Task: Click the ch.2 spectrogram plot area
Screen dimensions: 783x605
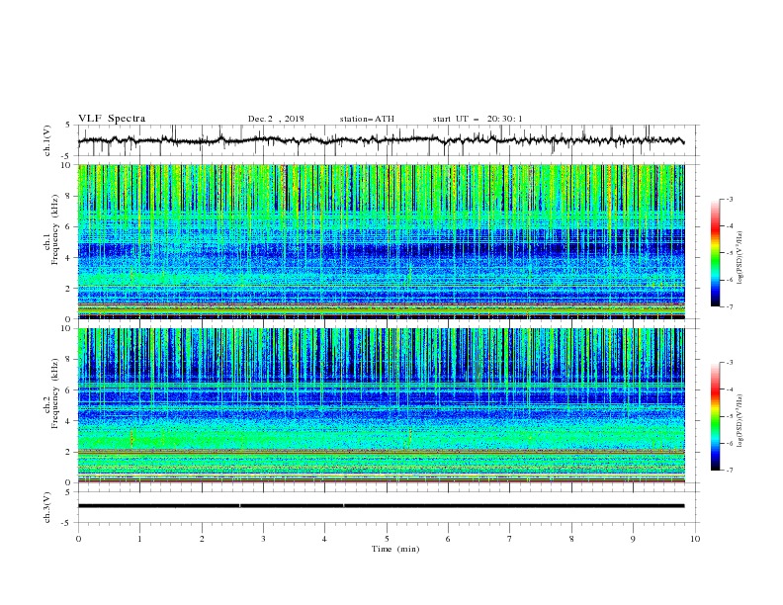Action: 381,405
